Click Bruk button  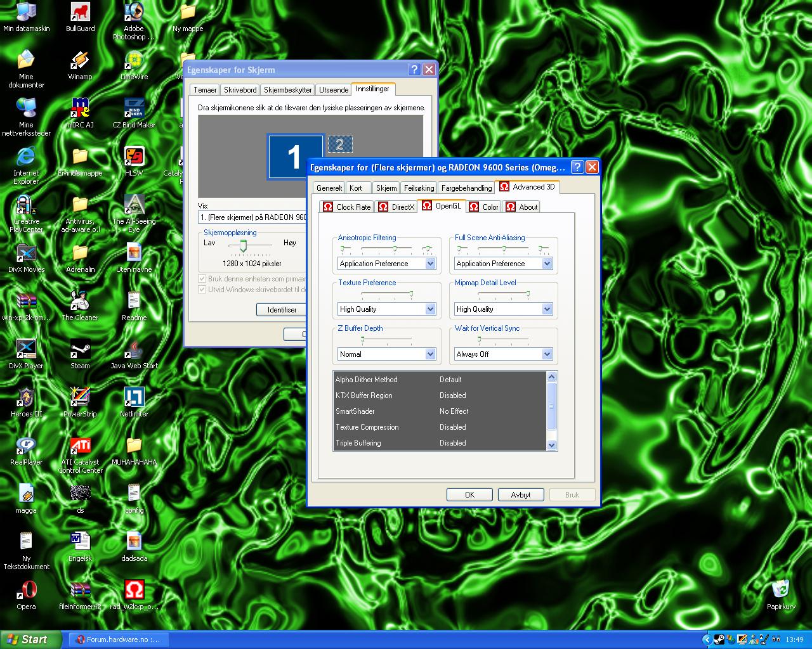(x=572, y=494)
